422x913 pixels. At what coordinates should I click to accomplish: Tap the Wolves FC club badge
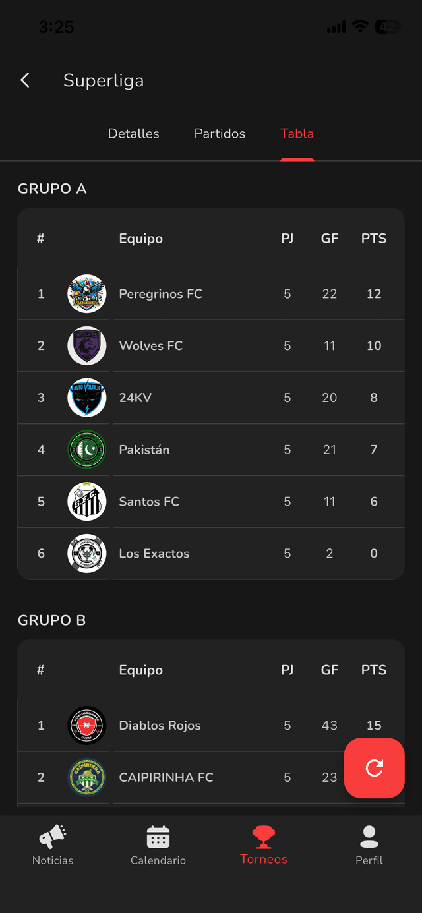(86, 345)
